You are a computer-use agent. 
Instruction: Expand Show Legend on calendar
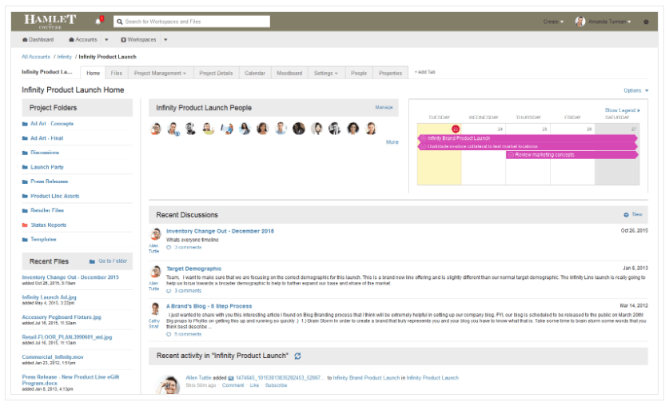[x=622, y=110]
